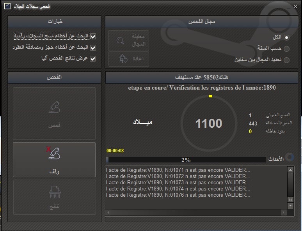Click the events log scroll up arrow
The image size is (302, 231).
[x=290, y=170]
